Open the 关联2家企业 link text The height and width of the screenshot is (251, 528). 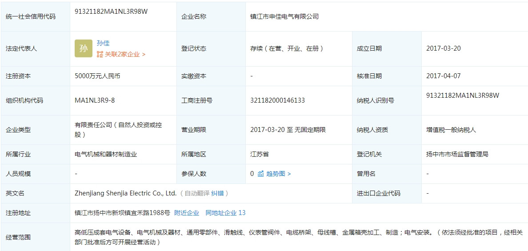coord(122,54)
